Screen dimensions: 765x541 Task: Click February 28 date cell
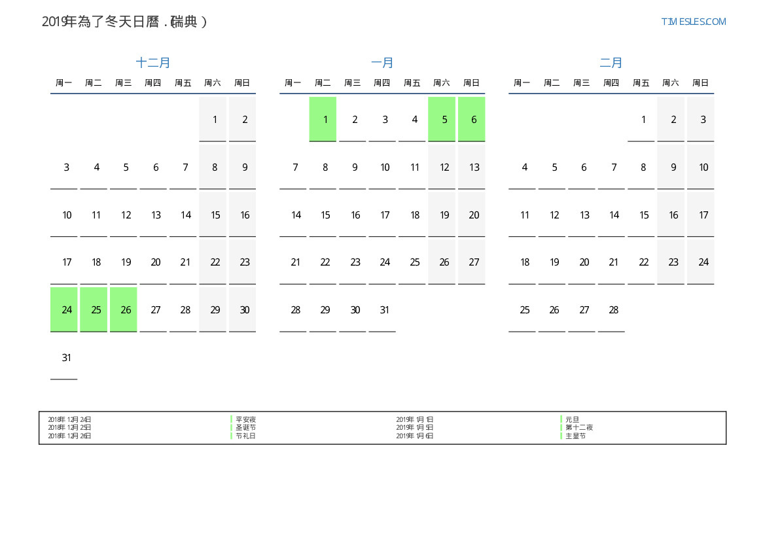click(613, 309)
